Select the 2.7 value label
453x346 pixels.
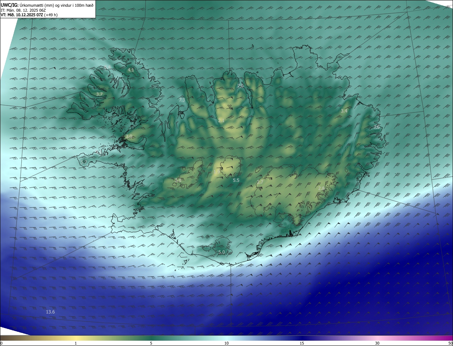(260, 182)
